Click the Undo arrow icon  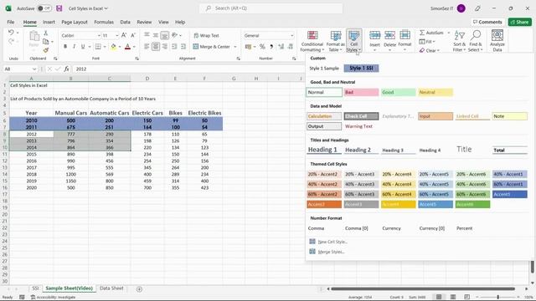(11, 33)
